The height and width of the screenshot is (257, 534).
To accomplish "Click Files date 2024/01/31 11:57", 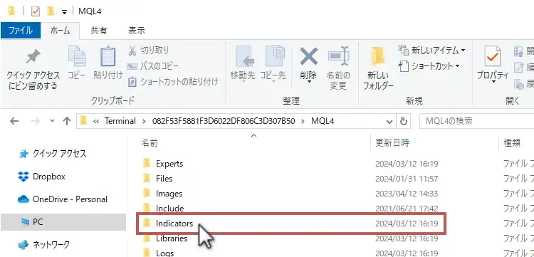I will point(407,179).
